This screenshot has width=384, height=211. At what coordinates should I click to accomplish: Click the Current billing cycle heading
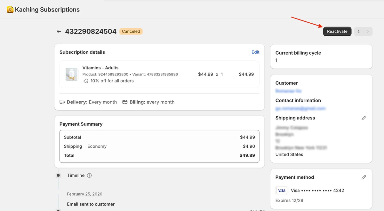click(x=298, y=53)
